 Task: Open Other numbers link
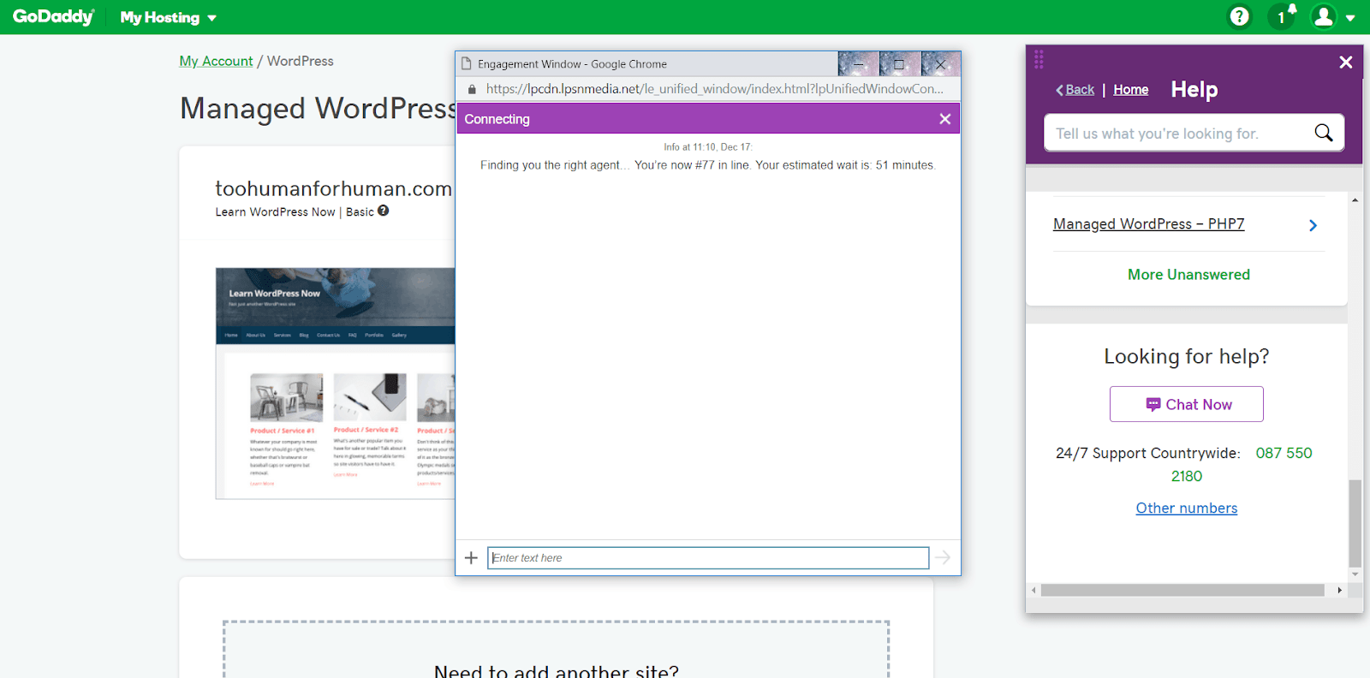[x=1186, y=508]
